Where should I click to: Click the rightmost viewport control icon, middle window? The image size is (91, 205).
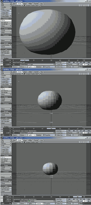pyautogui.click(x=88, y=74)
